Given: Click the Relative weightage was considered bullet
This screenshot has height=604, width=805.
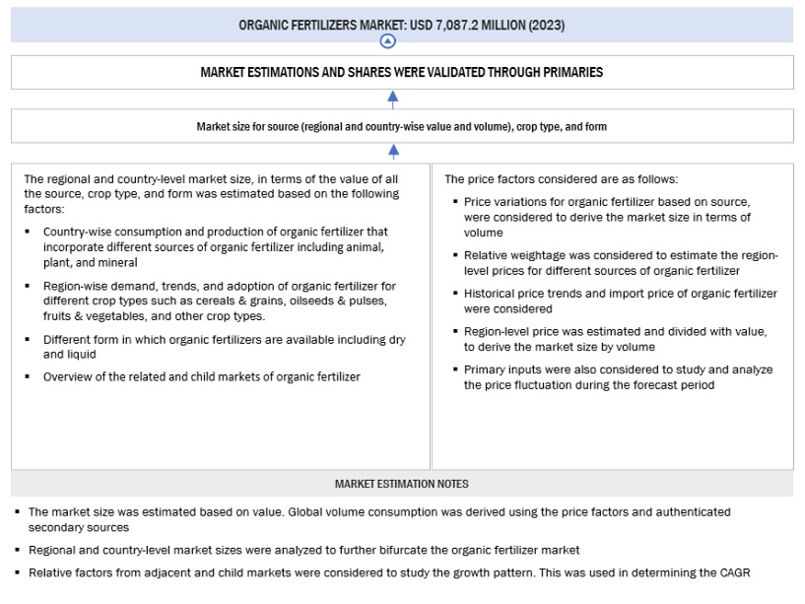Looking at the screenshot, I should [620, 263].
